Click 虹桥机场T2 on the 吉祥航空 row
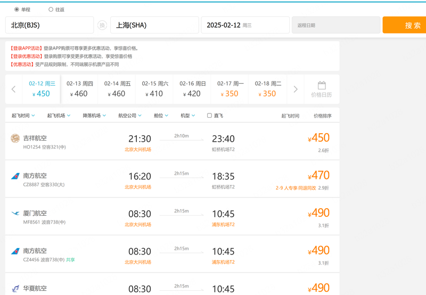The image size is (426, 295). 223,150
